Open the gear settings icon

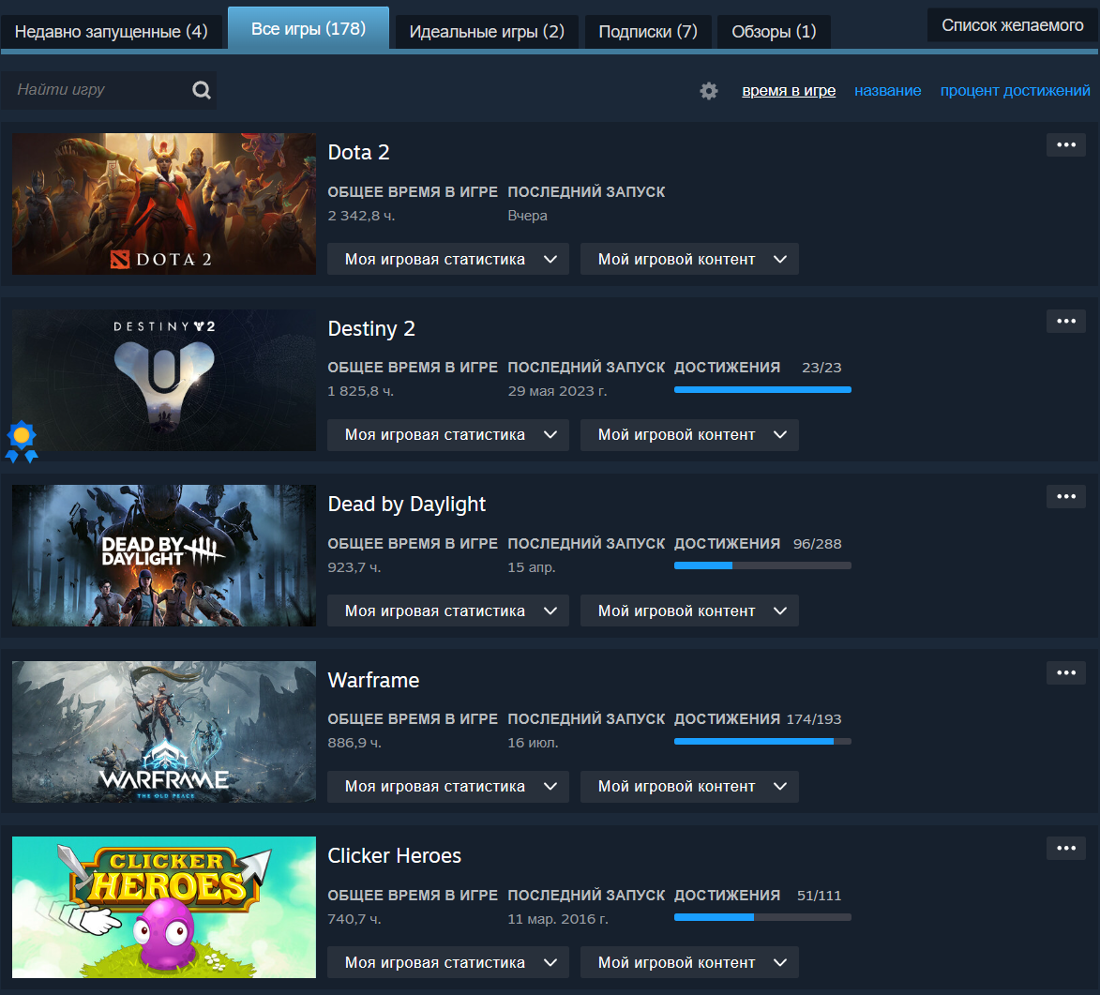pyautogui.click(x=709, y=91)
